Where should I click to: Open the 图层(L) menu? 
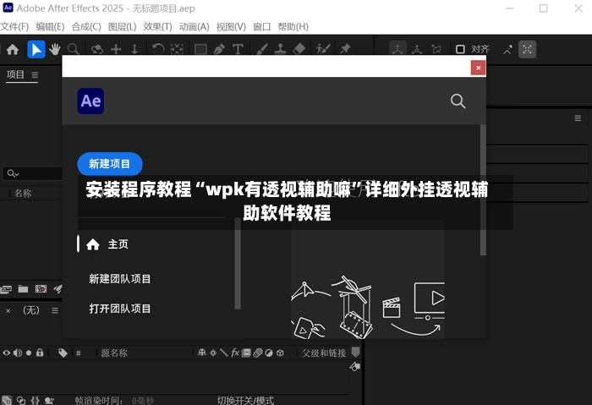[x=123, y=27]
